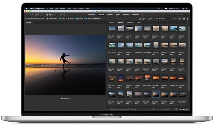The height and width of the screenshot is (125, 214).
Task: Create a new folder icon
Action: click(184, 19)
